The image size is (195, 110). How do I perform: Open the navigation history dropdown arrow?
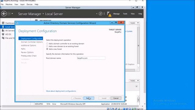point(12,13)
